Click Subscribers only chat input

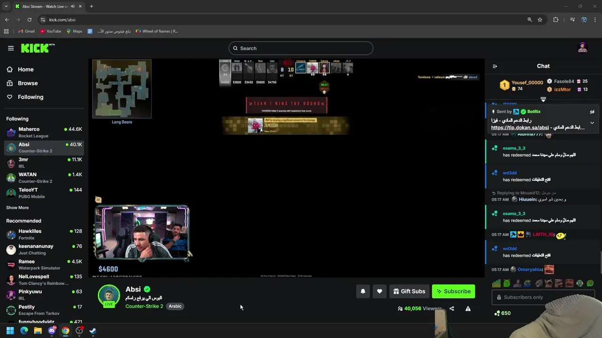(542, 297)
